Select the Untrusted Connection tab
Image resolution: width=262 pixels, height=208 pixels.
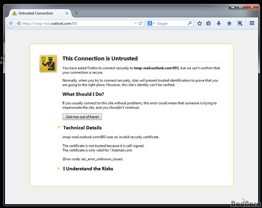[x=40, y=13]
